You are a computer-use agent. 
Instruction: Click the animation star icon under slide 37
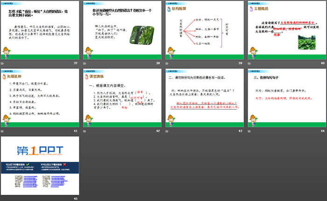[x=4, y=63]
